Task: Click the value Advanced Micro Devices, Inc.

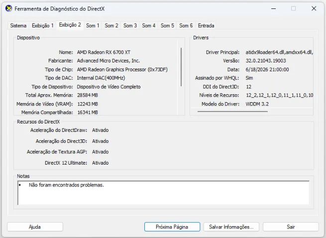Action: coord(108,60)
